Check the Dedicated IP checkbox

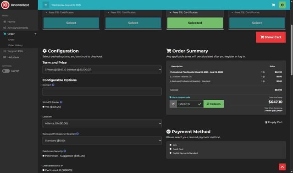coord(44,170)
